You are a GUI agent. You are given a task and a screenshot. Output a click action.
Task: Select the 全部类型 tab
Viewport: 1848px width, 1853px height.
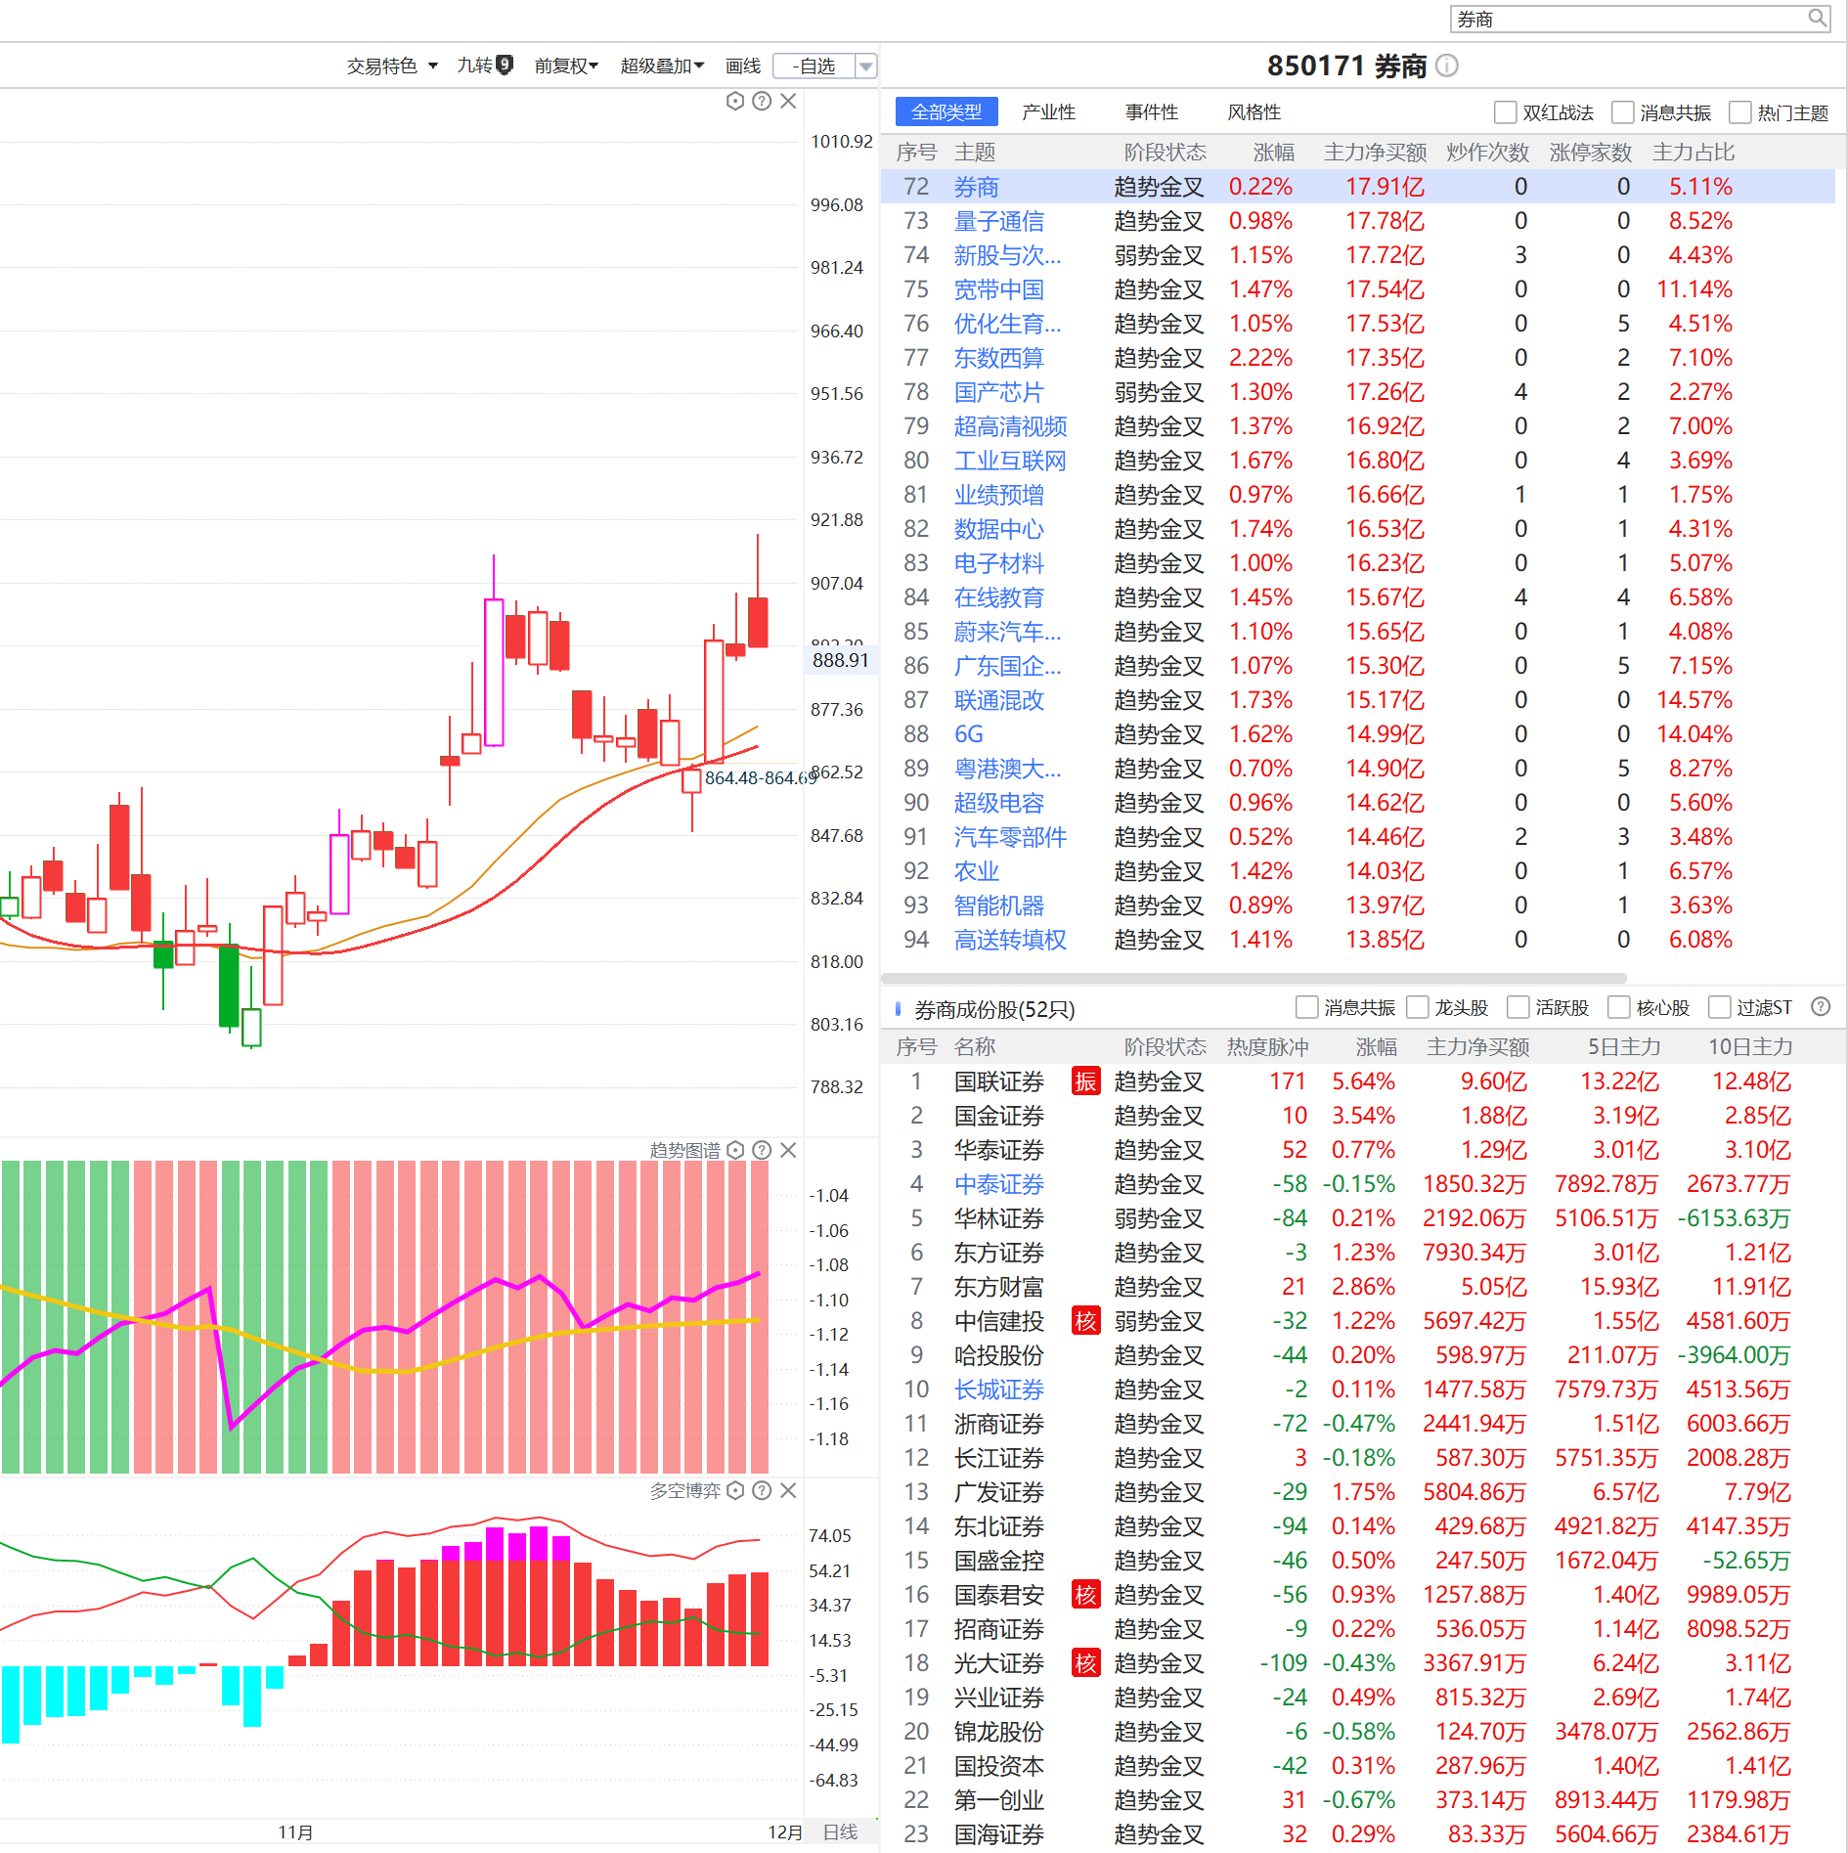tap(946, 112)
